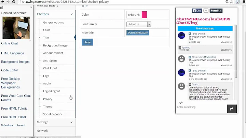Screen dimensions: 246x138
Task: Open Free Desktop Wallpaper Backgrounds link
Action: coord(11,83)
